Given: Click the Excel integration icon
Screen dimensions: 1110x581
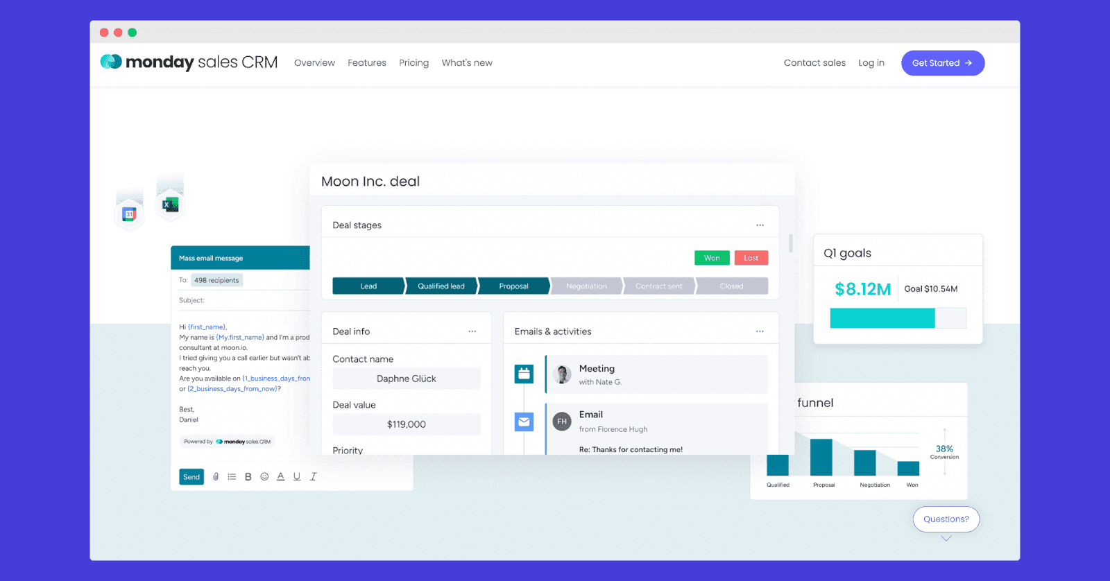Looking at the screenshot, I should click(x=171, y=205).
